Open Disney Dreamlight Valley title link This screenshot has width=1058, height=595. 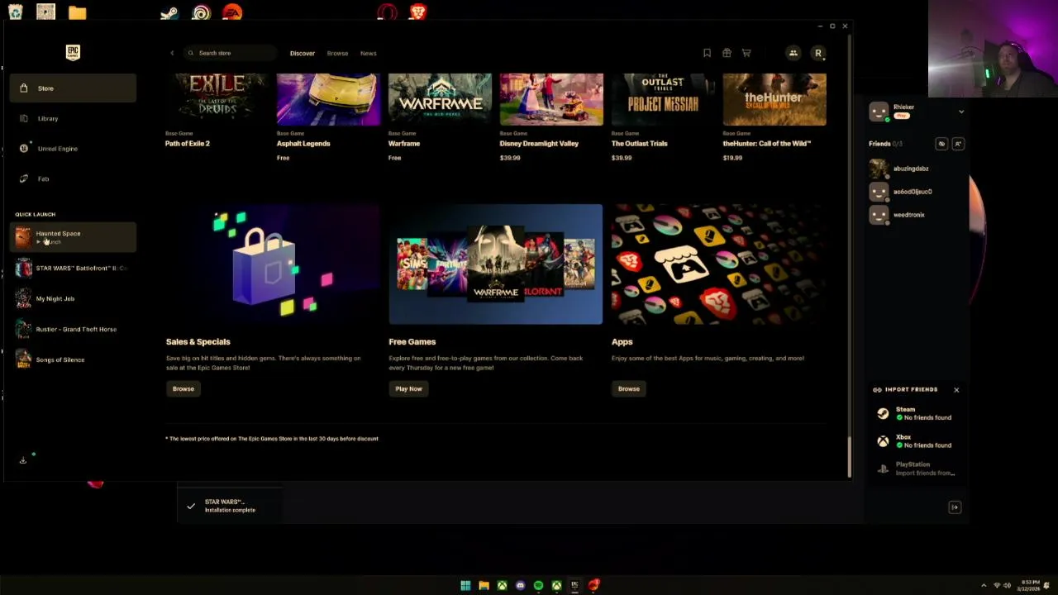click(x=539, y=144)
